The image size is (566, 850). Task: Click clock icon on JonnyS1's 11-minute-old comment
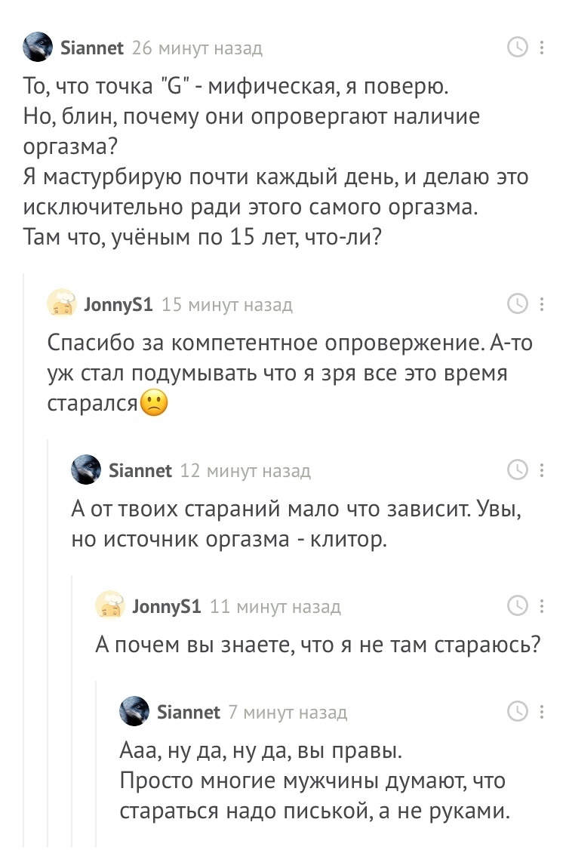click(518, 605)
